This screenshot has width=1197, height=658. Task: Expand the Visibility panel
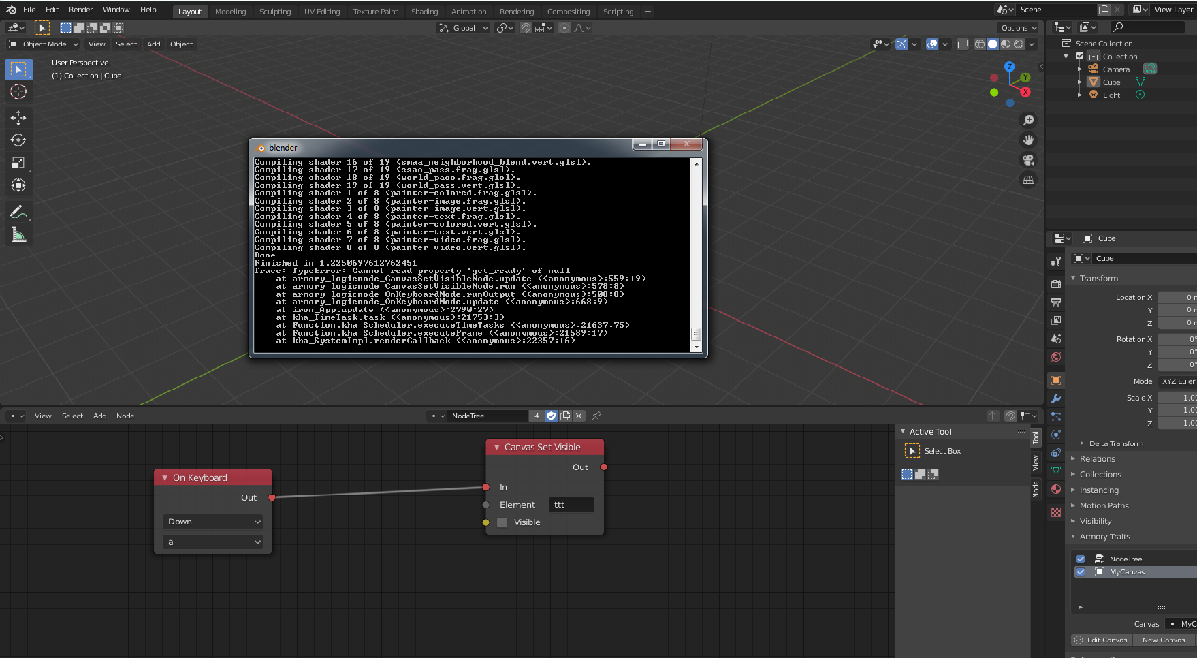tap(1096, 521)
